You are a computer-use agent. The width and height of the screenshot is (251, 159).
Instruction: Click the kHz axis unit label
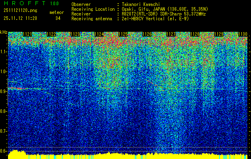[x=4, y=32]
